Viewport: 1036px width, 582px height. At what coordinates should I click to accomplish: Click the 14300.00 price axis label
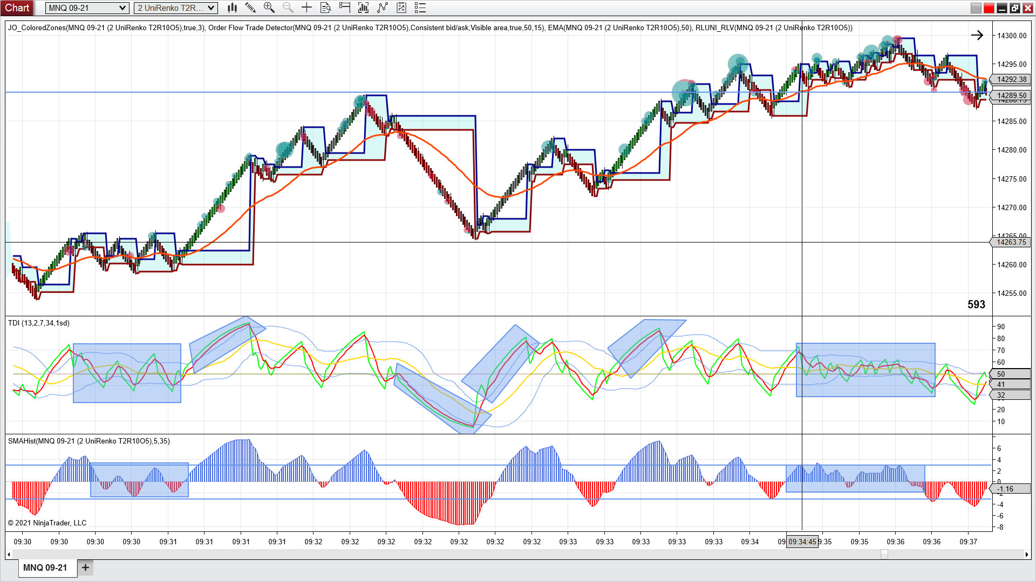tap(1012, 36)
